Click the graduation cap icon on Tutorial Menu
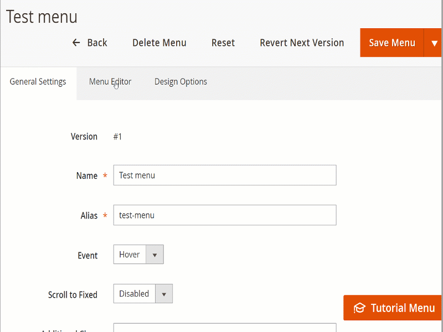Image resolution: width=443 pixels, height=332 pixels. click(359, 308)
